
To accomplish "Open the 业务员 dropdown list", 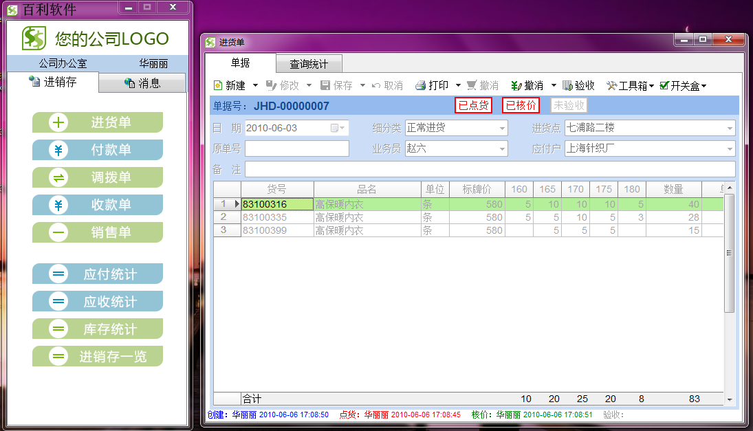I will (x=502, y=148).
